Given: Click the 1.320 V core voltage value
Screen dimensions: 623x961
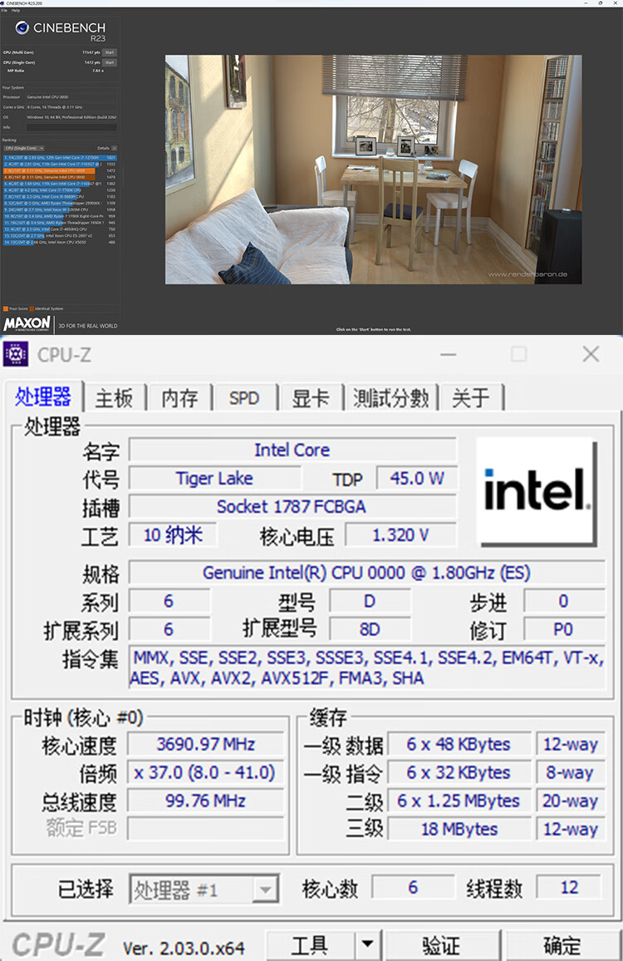Looking at the screenshot, I should (400, 535).
